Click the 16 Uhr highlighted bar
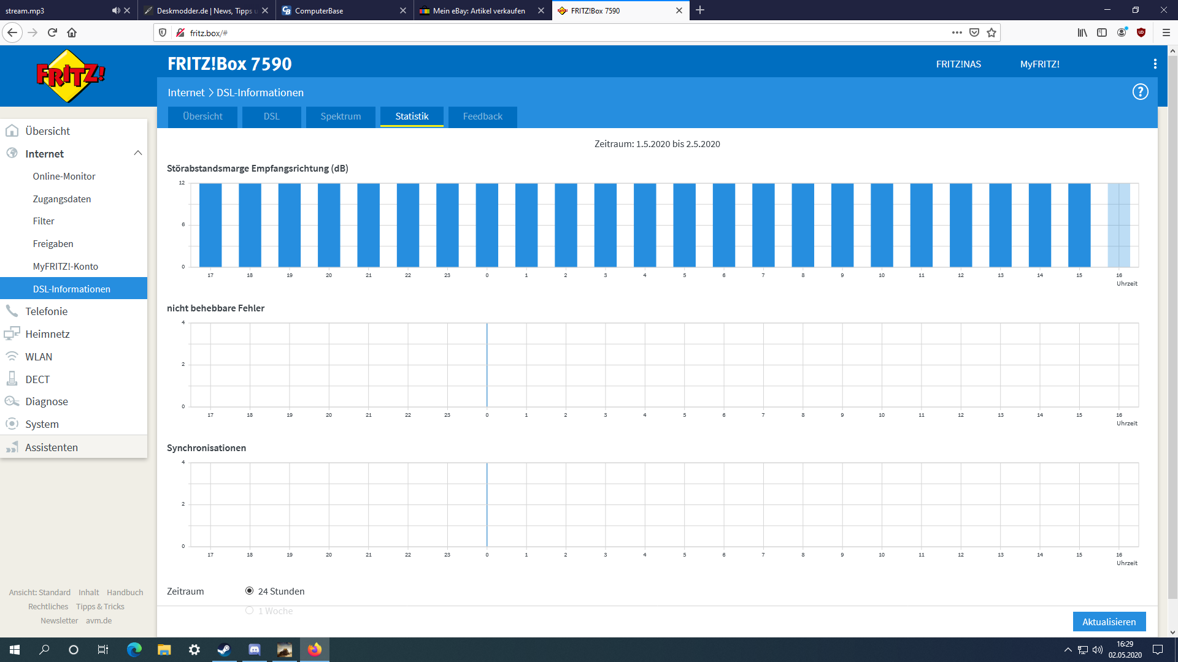The image size is (1178, 662). click(1118, 225)
